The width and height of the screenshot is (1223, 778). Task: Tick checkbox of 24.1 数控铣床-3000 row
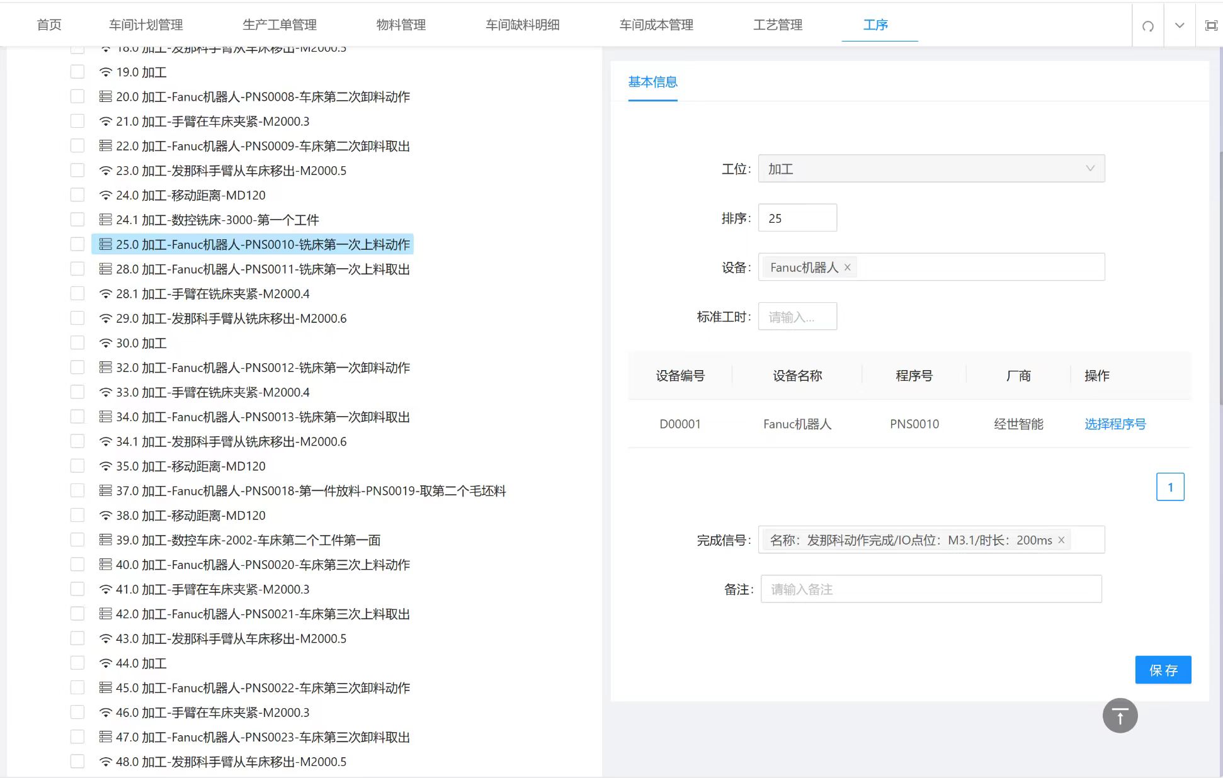77,220
